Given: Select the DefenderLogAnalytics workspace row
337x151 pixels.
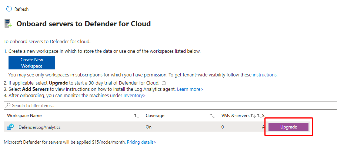Looking at the screenshot, I should pyautogui.click(x=93, y=127).
